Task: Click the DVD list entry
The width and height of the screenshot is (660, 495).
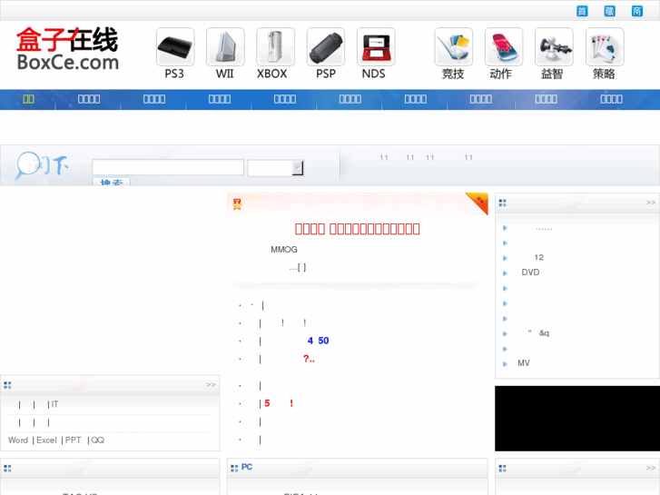Action: 530,272
